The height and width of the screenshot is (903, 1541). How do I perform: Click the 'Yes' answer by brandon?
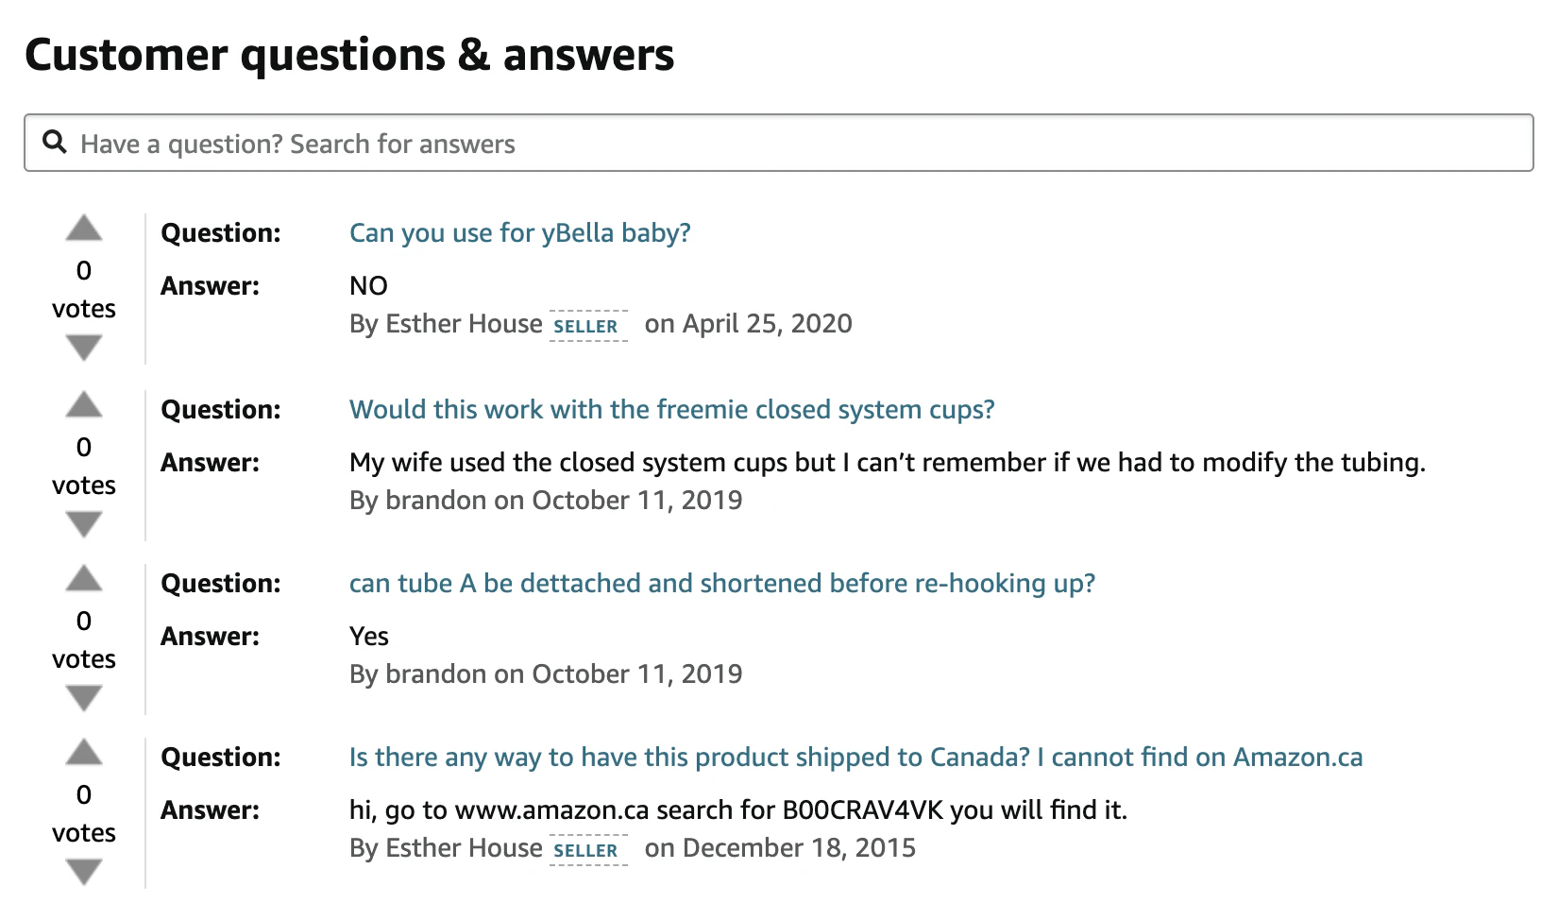[x=369, y=637]
